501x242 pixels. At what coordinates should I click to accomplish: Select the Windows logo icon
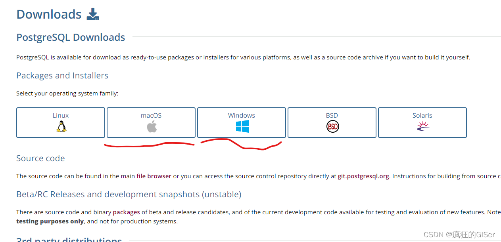pos(242,126)
